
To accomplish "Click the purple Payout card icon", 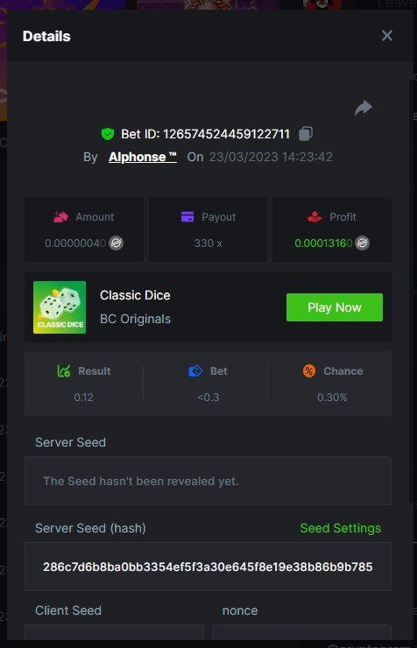I will click(x=187, y=216).
